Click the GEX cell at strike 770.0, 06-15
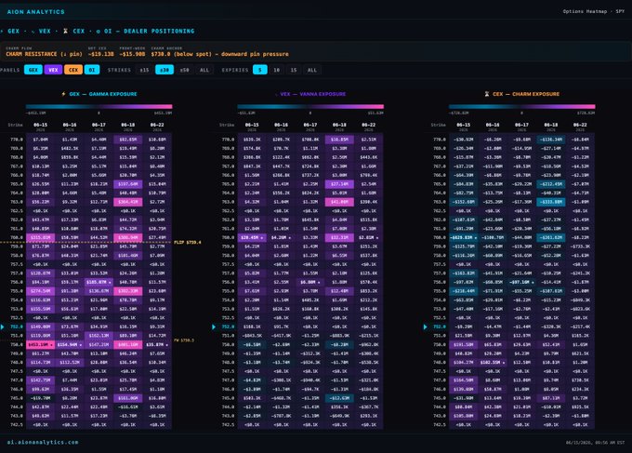Screen dimensions: 632x453 [40, 140]
